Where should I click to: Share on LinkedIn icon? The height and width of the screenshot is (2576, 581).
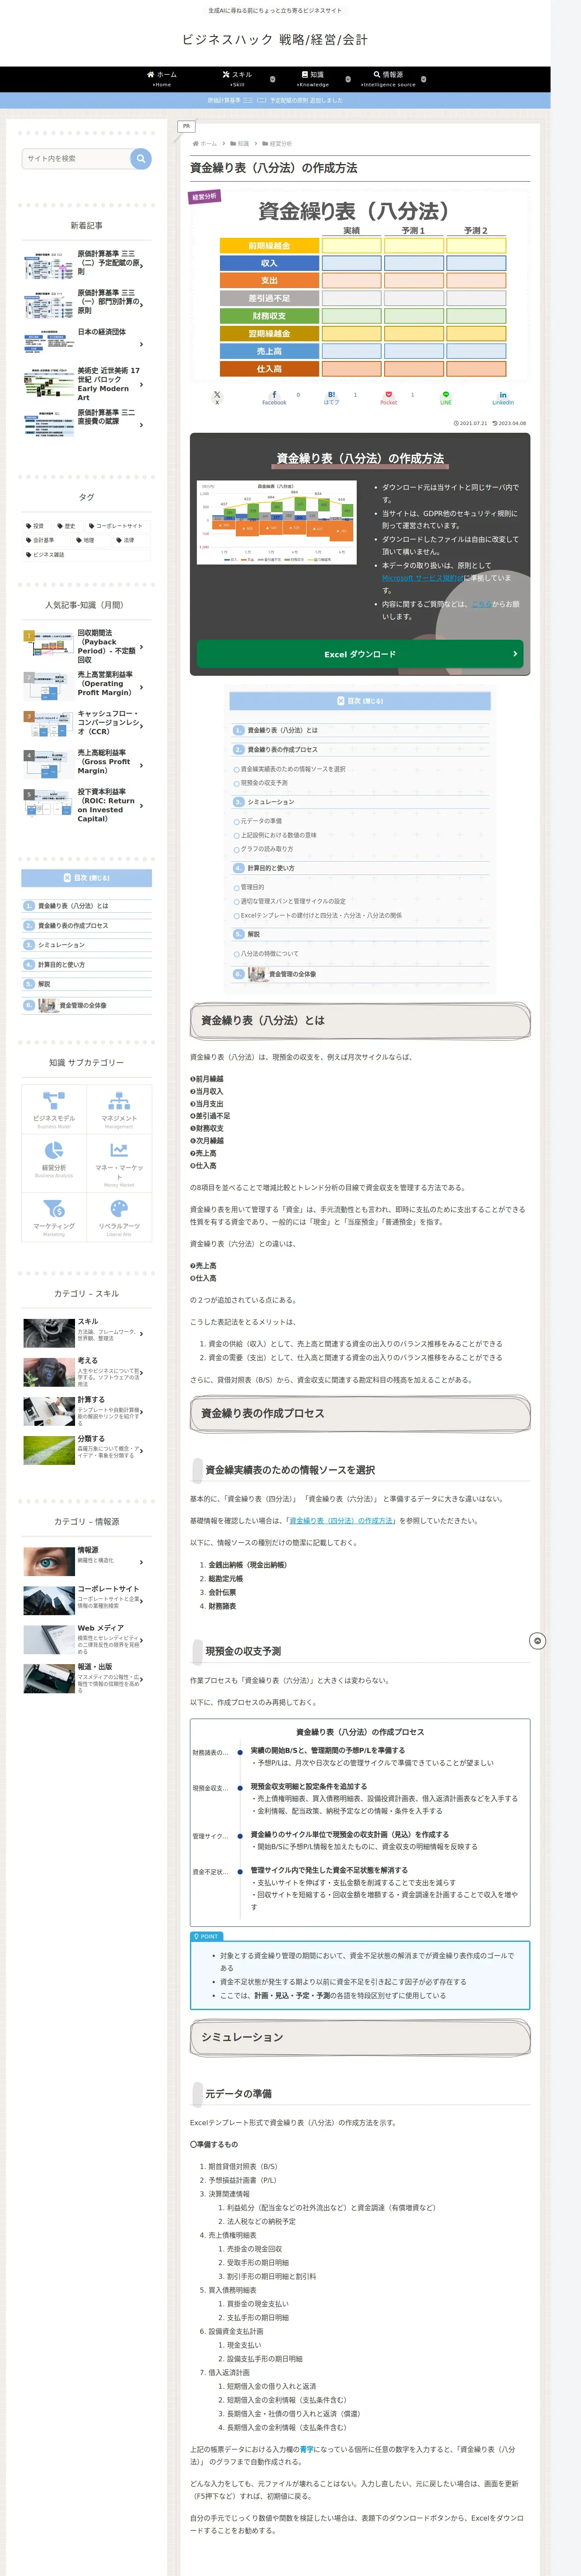pyautogui.click(x=502, y=398)
